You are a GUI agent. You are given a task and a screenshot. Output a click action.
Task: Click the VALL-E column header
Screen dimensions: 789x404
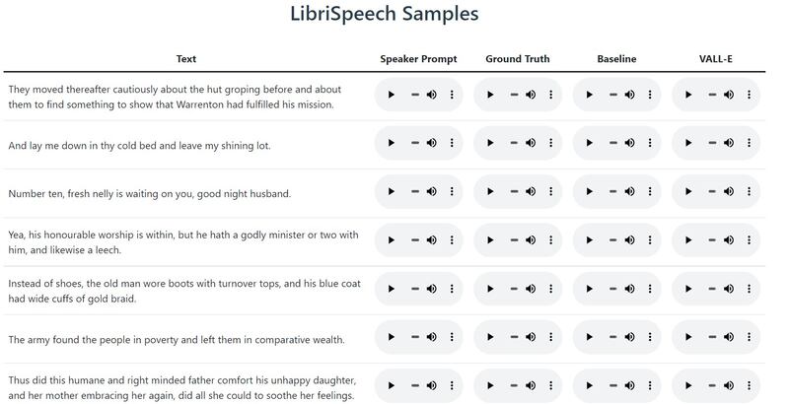pos(715,59)
